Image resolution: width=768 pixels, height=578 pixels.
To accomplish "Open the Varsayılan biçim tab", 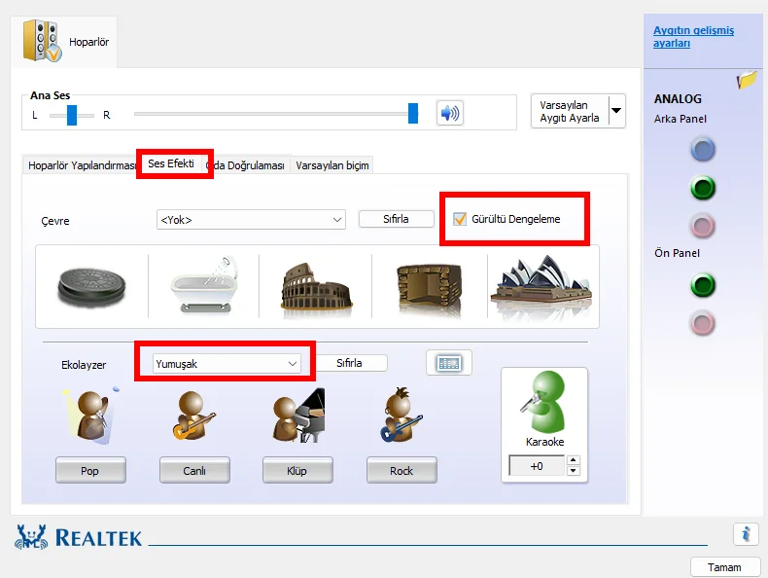I will 332,165.
